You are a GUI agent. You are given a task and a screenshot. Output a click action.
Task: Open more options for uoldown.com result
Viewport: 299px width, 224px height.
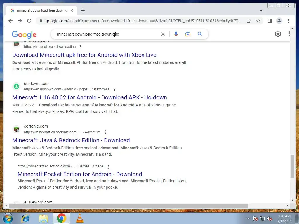114,89
